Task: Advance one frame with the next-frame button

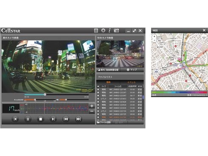Action: pyautogui.click(x=53, y=119)
